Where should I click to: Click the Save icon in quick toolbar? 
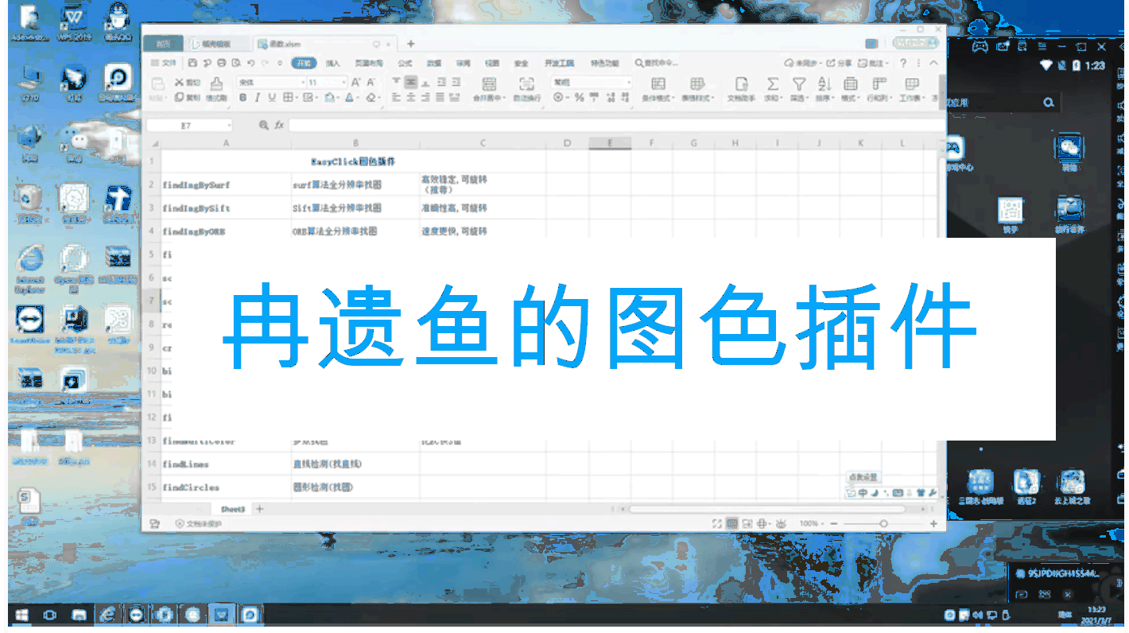192,63
